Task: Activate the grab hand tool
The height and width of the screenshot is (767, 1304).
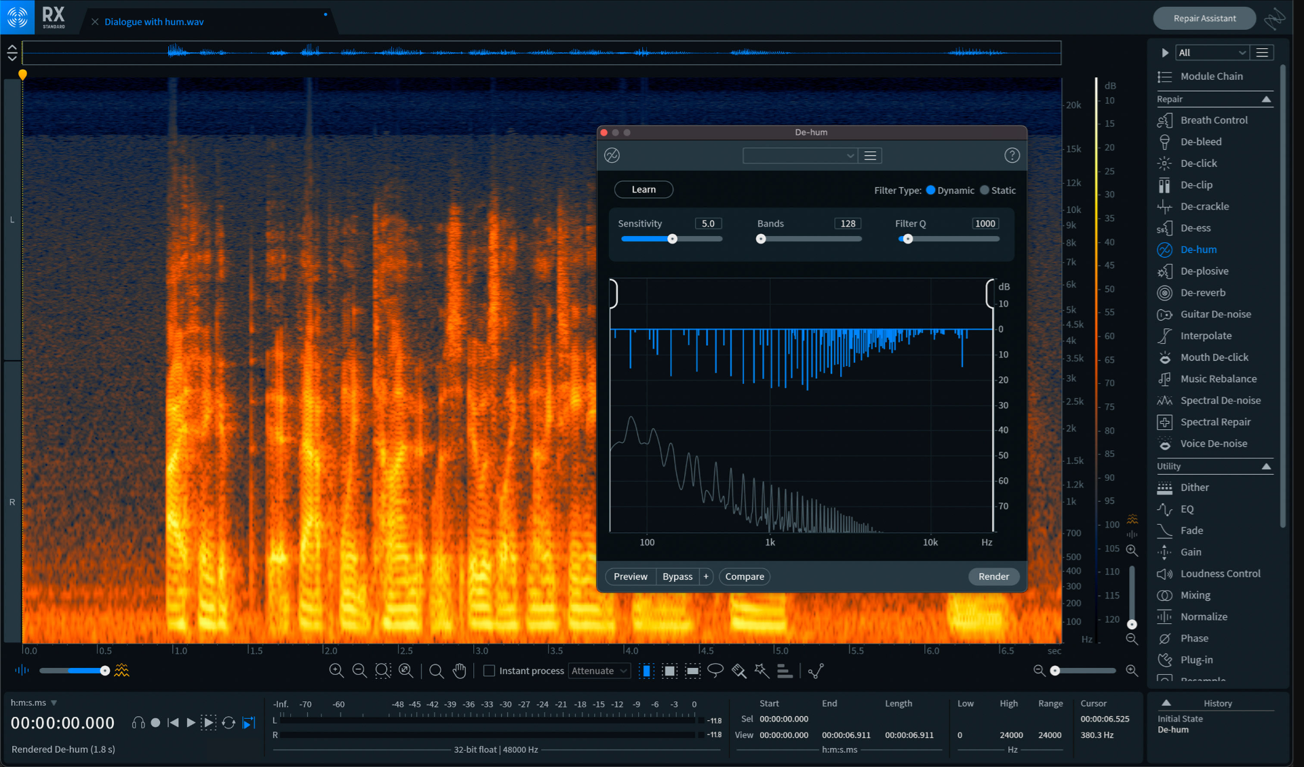Action: click(459, 671)
